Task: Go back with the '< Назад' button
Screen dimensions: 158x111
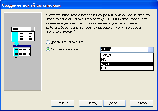Action: 91,103
